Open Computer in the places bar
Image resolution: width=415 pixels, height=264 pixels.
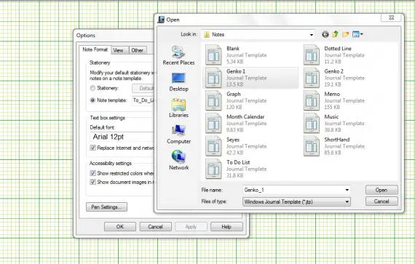tap(178, 134)
